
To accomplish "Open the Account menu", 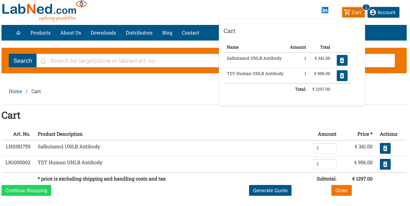I will point(383,12).
